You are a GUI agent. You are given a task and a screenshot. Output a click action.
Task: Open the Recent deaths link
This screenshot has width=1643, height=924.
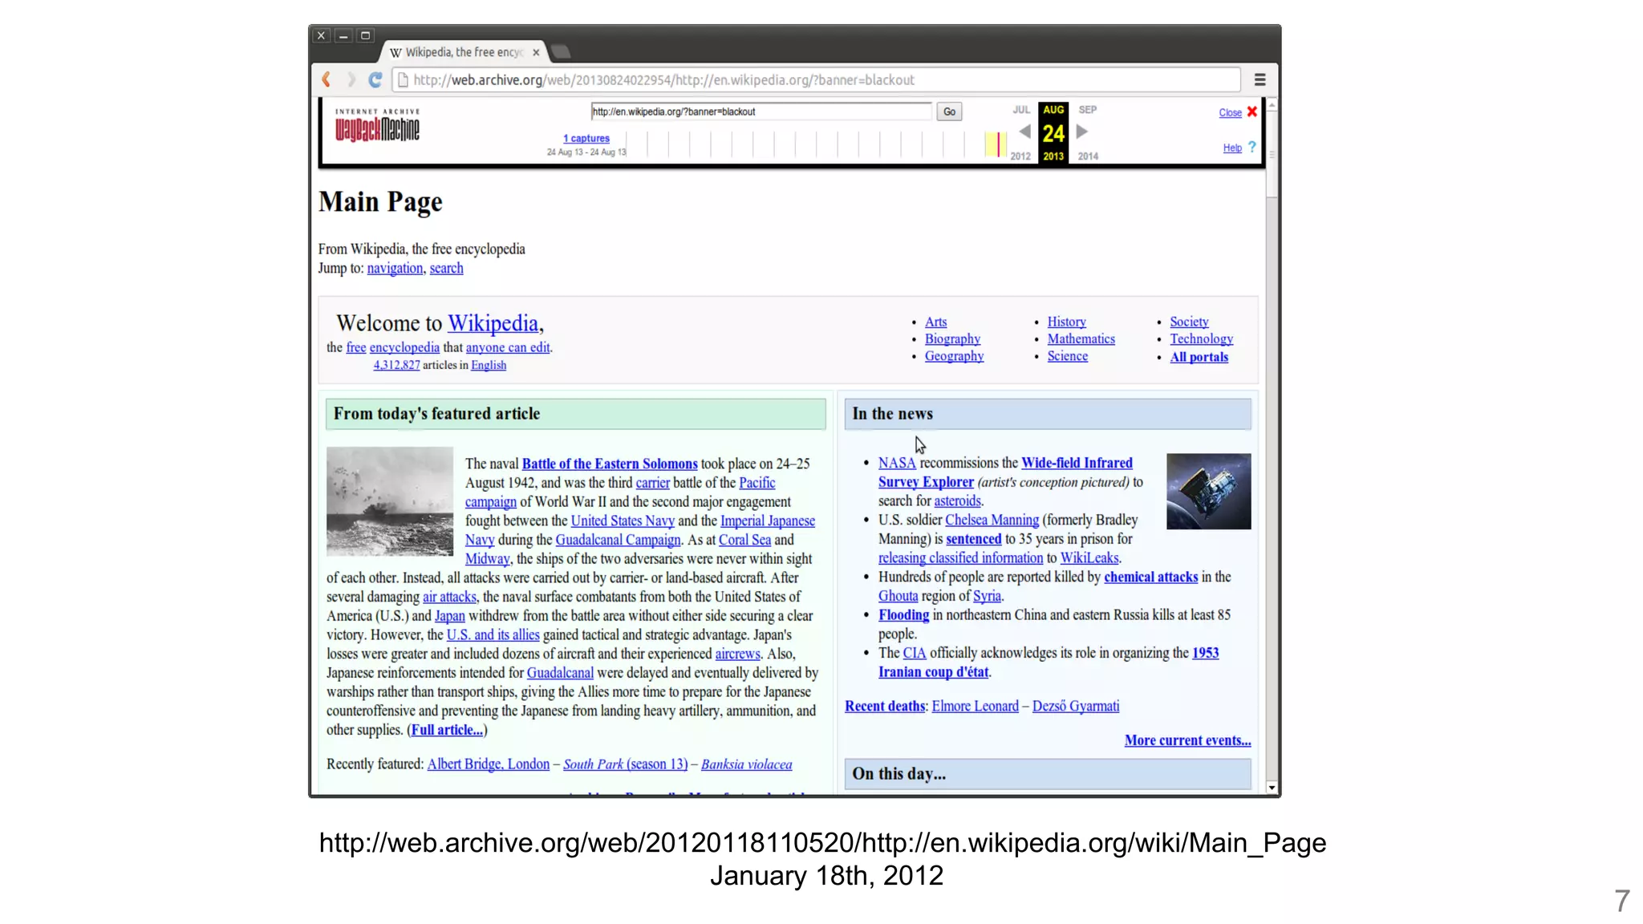coord(885,706)
